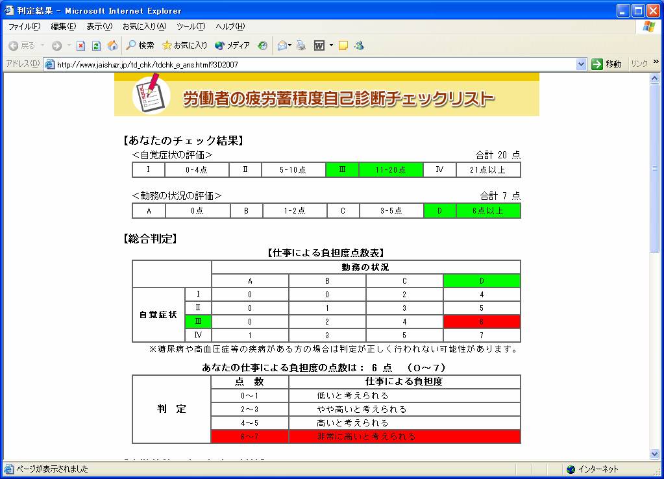Click the 移動 go button

coord(606,64)
